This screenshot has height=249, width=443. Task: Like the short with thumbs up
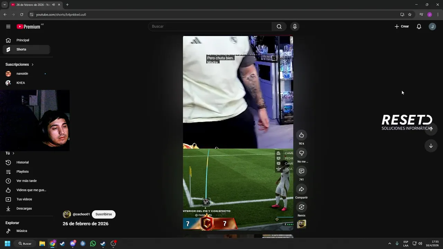point(301,135)
